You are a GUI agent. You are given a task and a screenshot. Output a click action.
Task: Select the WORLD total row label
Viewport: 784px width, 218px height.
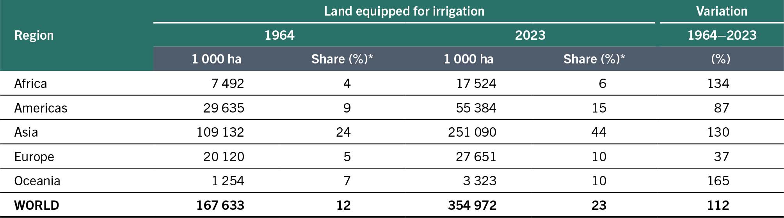tap(37, 206)
